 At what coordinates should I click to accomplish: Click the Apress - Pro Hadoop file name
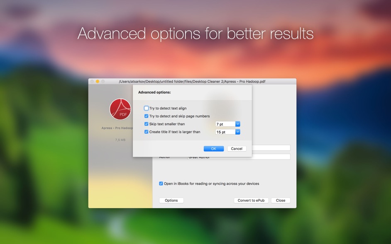click(117, 128)
